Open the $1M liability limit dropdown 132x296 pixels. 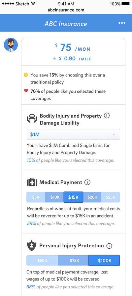73,134
